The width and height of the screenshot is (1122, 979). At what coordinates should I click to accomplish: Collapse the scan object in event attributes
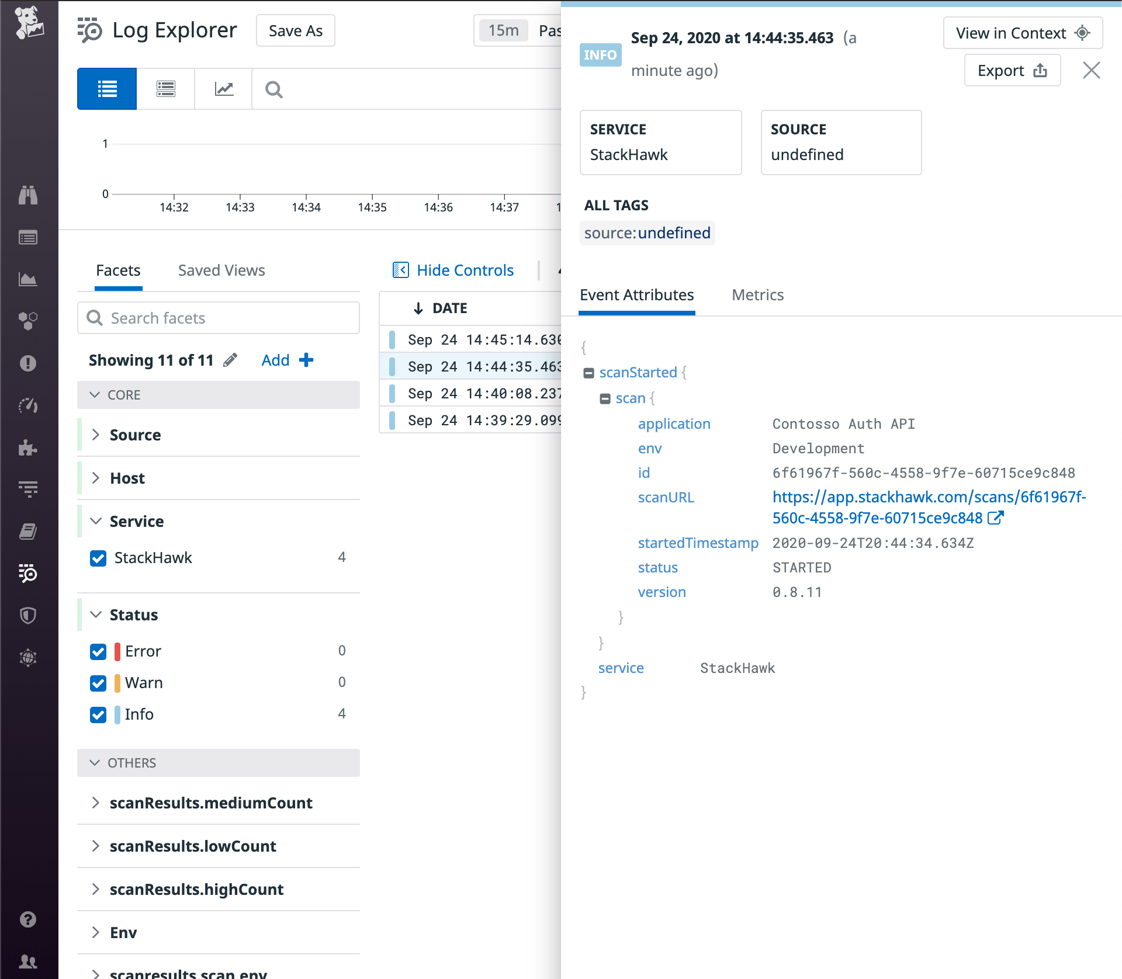click(605, 398)
